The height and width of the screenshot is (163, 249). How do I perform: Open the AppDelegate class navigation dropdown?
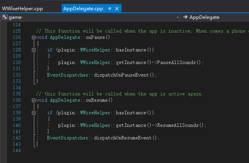tap(215, 17)
